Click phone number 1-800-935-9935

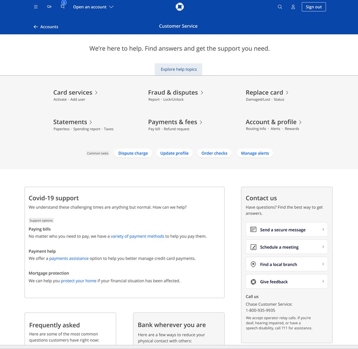pos(260,310)
